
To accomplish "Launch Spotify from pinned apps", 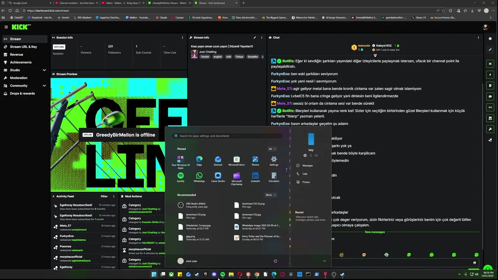I will 181,177.
